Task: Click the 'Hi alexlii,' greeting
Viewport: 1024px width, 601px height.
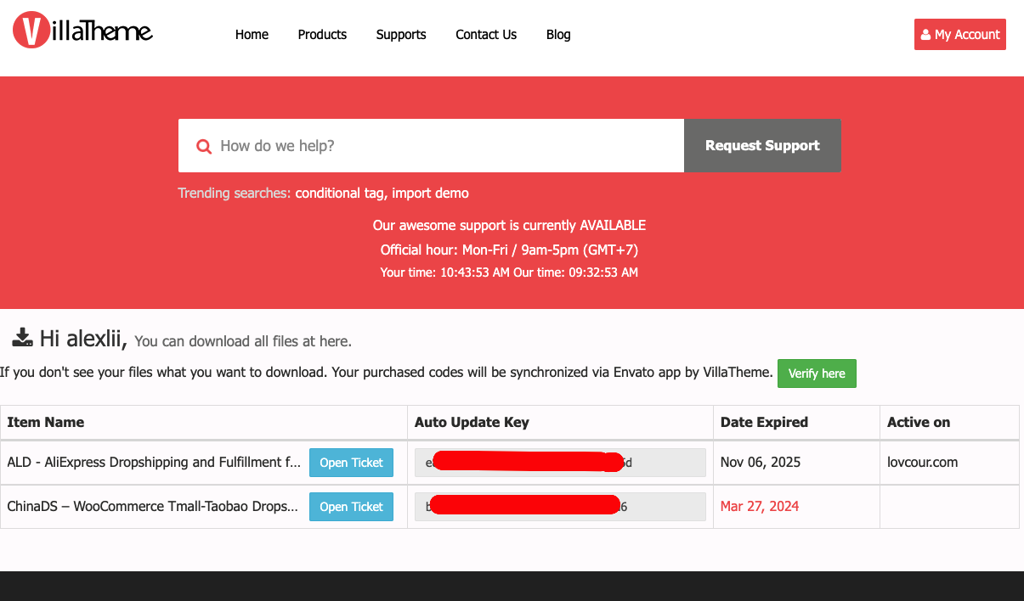Action: click(x=83, y=339)
